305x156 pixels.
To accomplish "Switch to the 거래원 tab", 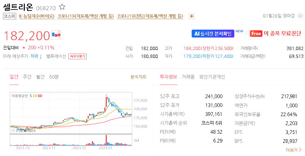I will click(x=188, y=77).
